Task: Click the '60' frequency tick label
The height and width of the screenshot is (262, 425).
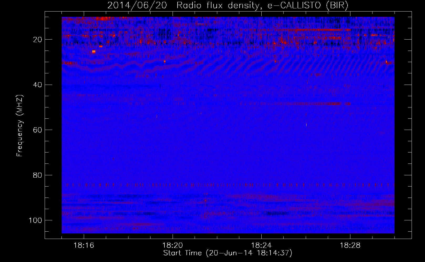Action: pyautogui.click(x=38, y=130)
